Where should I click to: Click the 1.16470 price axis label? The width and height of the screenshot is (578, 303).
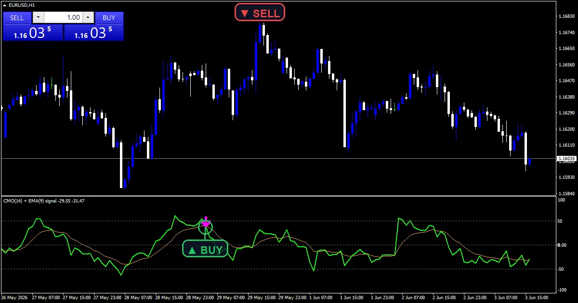pyautogui.click(x=566, y=81)
